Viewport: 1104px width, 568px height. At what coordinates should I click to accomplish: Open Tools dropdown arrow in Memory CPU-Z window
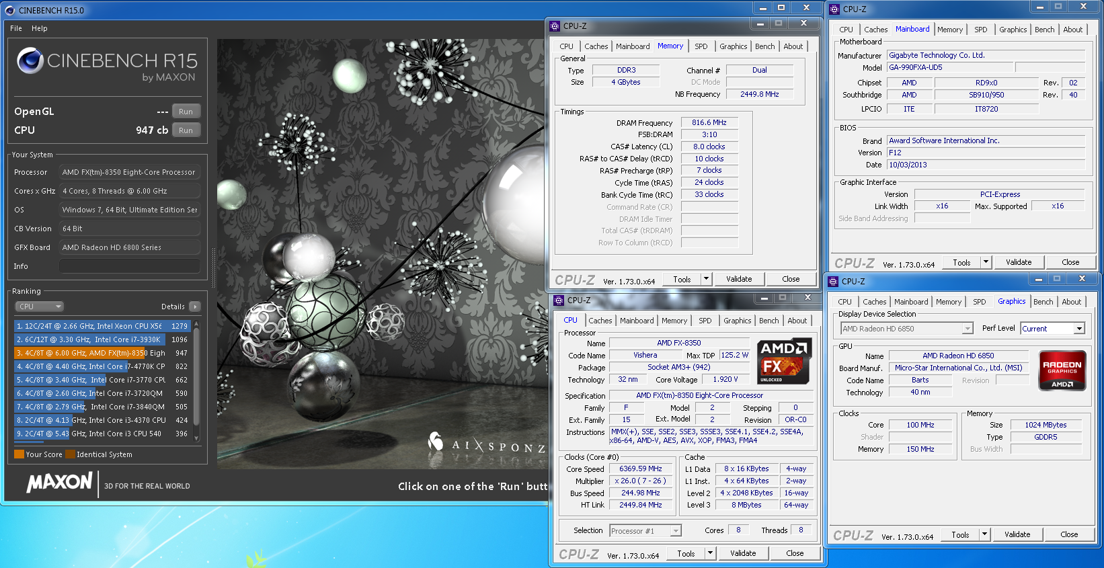click(x=706, y=279)
